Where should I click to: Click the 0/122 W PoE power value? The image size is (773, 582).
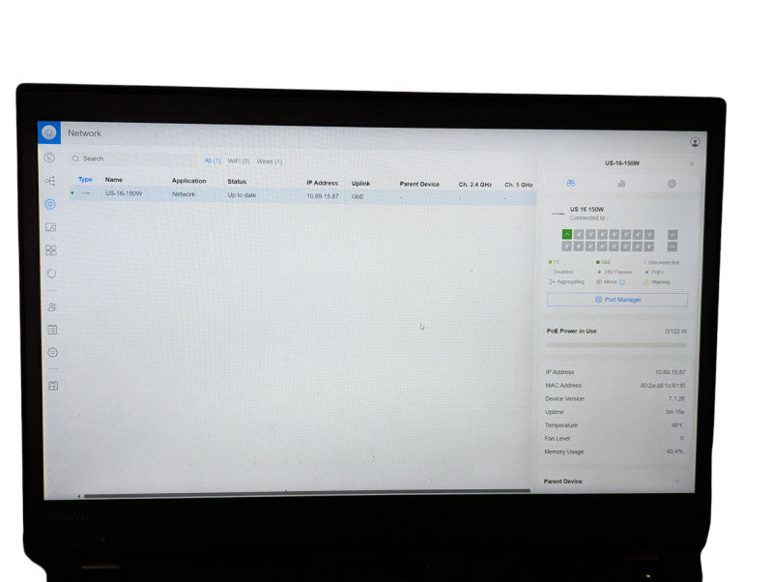pos(675,332)
